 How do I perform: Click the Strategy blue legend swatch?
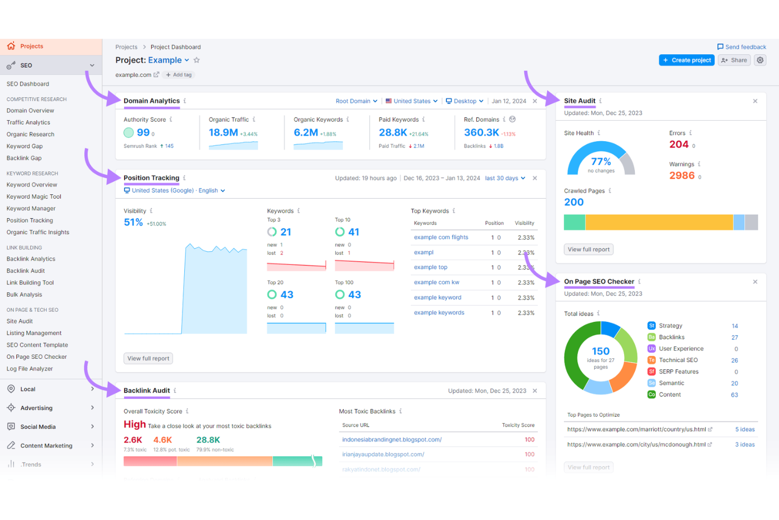click(x=652, y=326)
